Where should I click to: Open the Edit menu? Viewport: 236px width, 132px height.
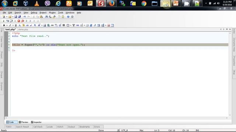[x=10, y=13]
